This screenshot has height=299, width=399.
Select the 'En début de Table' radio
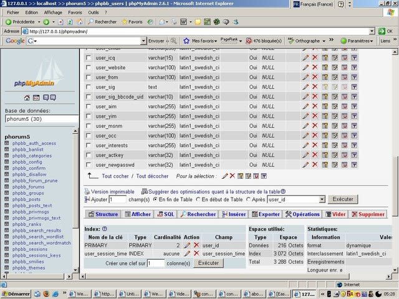[198, 199]
